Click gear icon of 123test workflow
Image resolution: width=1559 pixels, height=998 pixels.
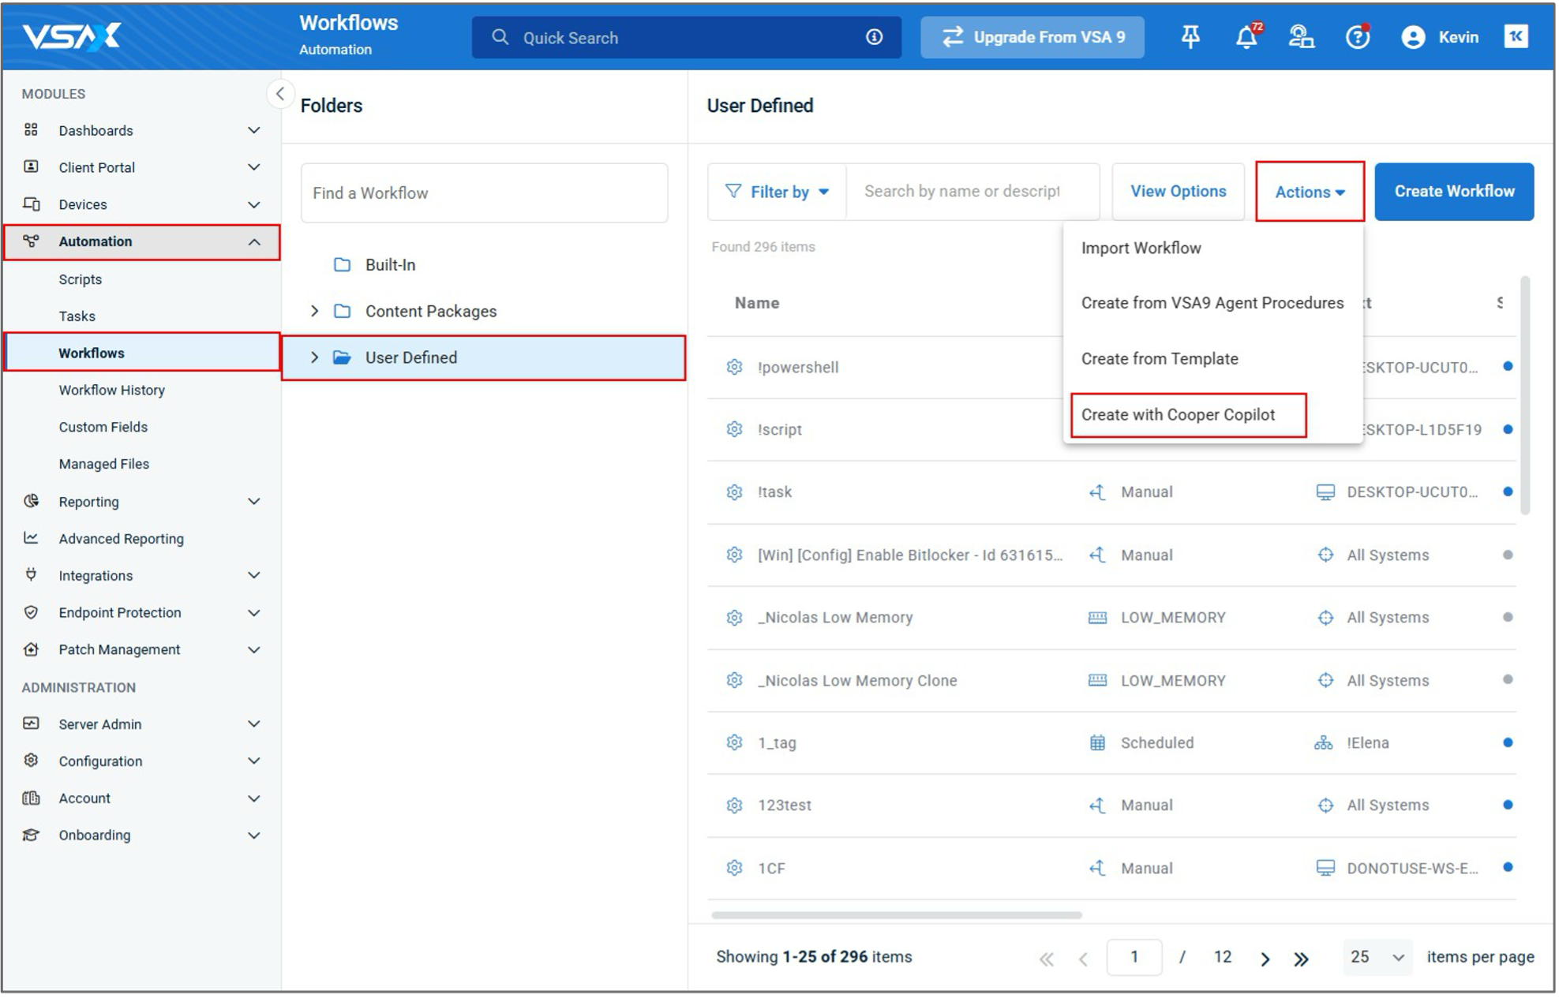point(734,806)
